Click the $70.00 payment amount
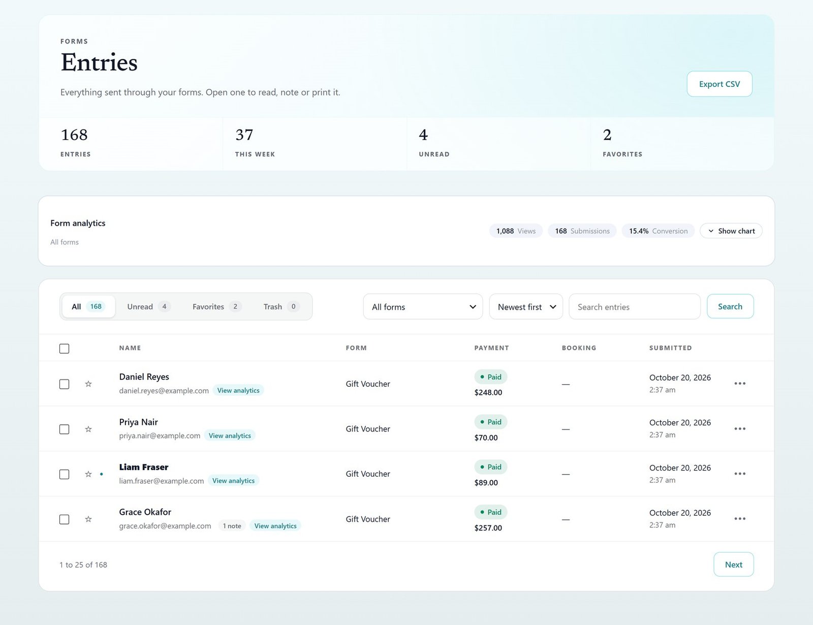This screenshot has width=813, height=625. pyautogui.click(x=486, y=438)
